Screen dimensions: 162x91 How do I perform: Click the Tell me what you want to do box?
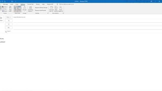coord(66,4)
